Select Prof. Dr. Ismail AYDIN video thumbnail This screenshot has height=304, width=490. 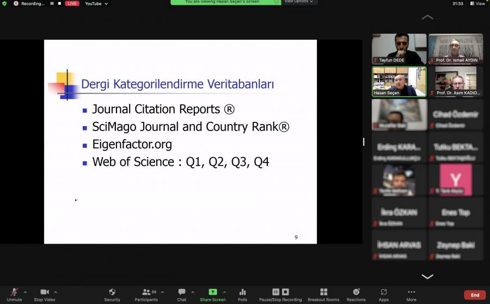click(456, 49)
